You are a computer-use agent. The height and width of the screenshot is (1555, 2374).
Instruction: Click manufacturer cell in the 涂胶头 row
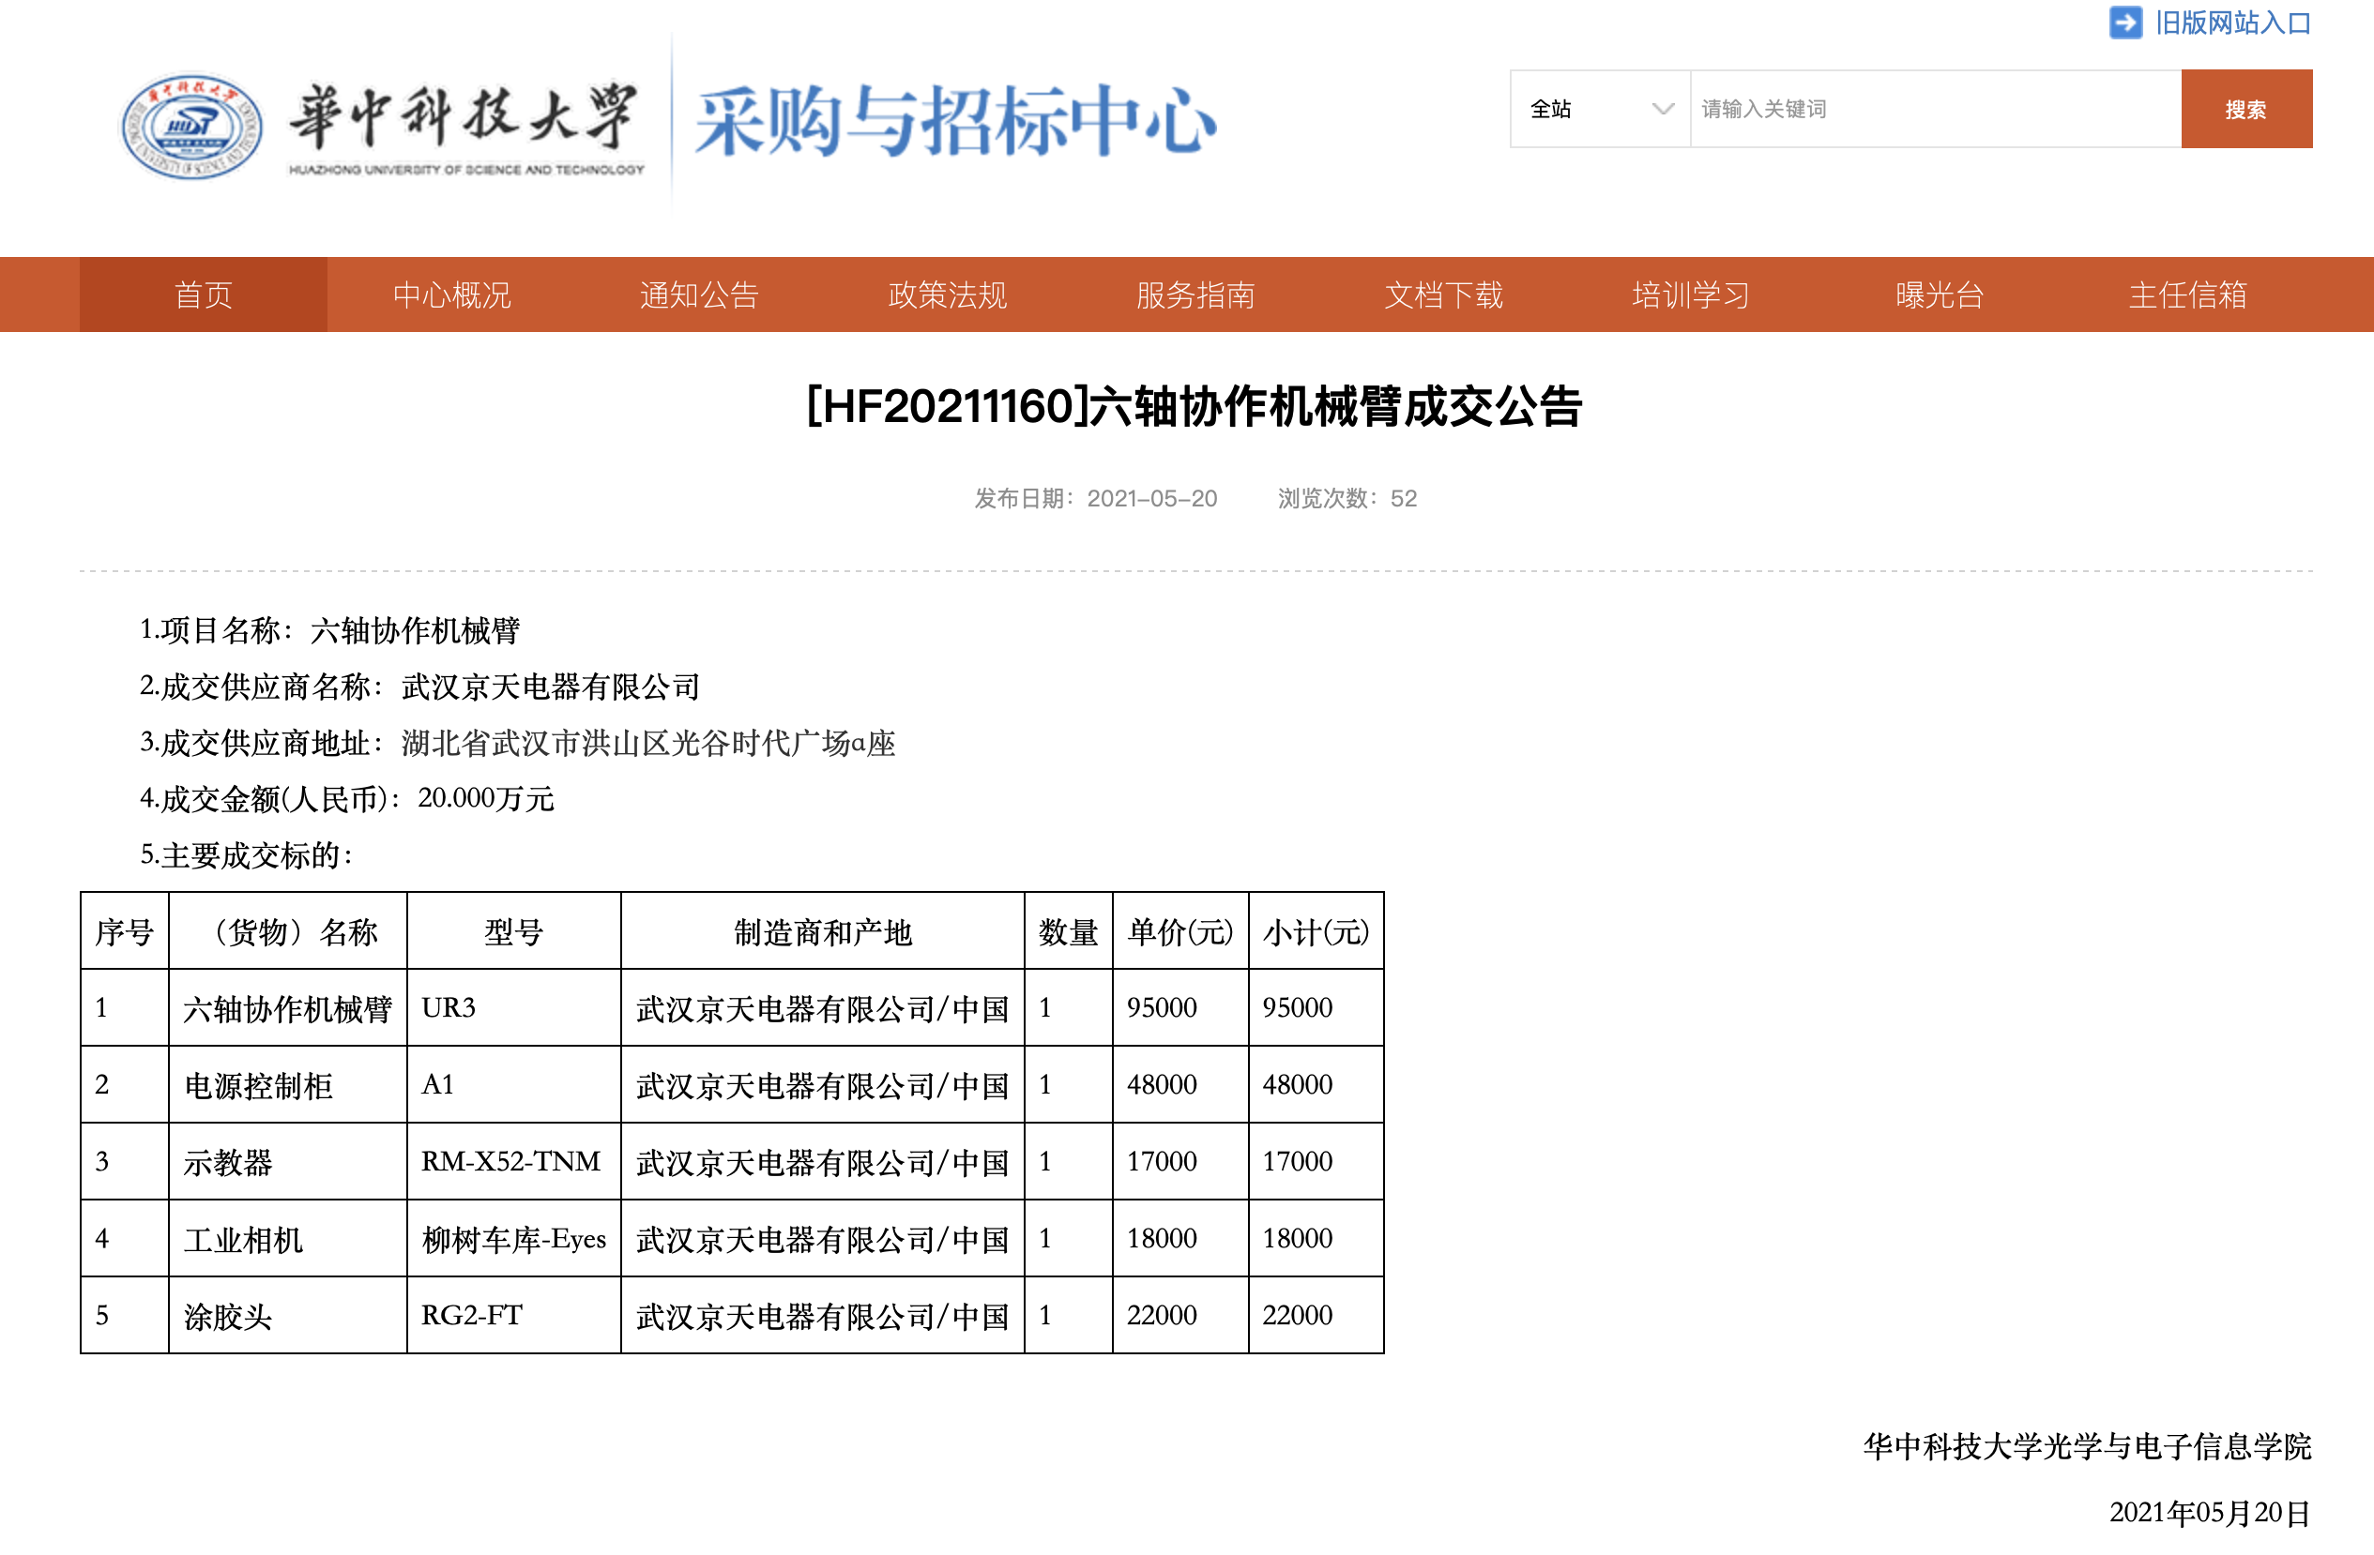click(x=823, y=1315)
